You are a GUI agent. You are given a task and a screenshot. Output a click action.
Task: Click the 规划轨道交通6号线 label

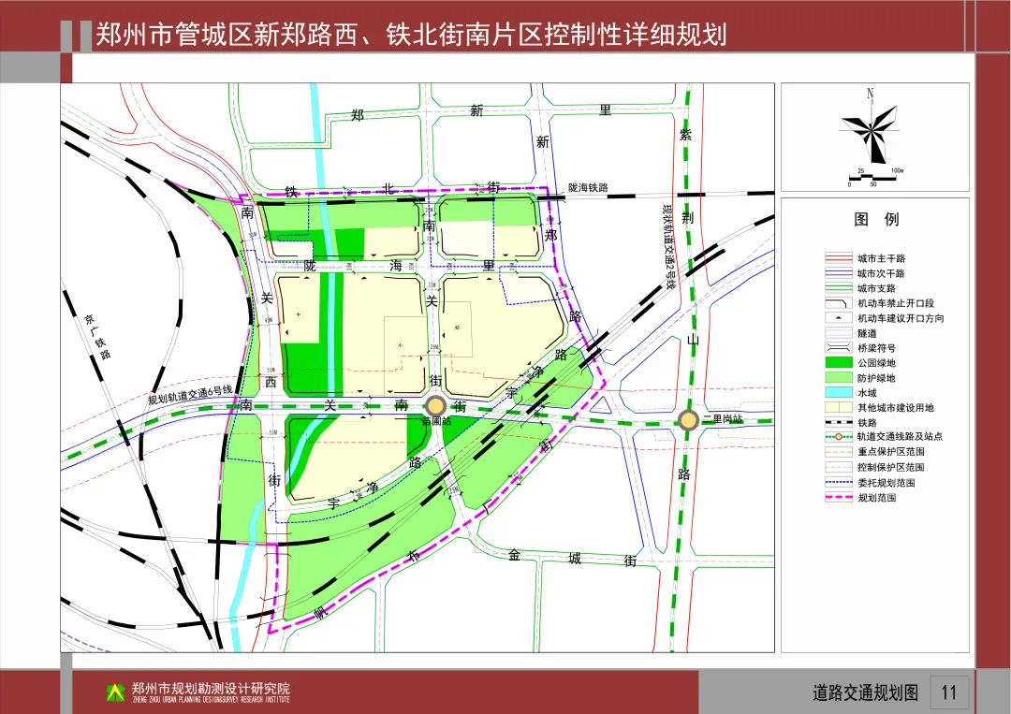(190, 394)
